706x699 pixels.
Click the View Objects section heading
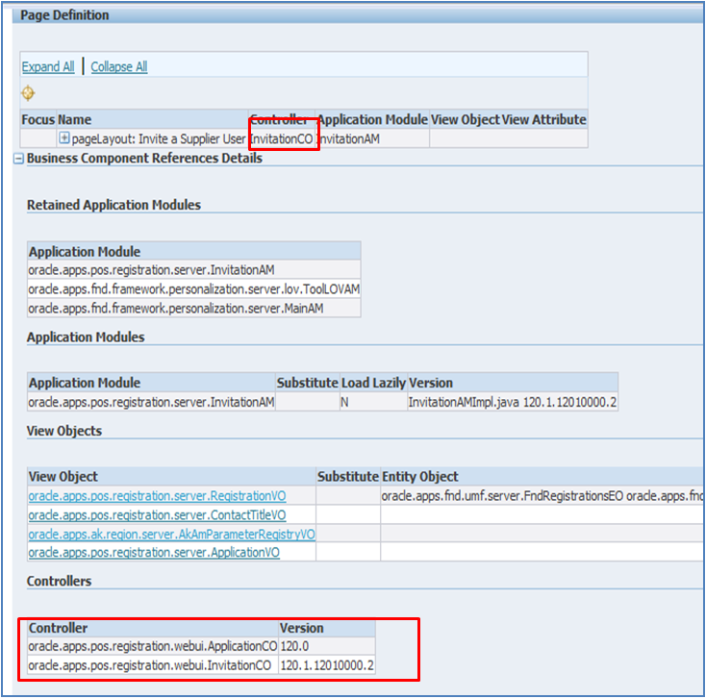point(63,431)
